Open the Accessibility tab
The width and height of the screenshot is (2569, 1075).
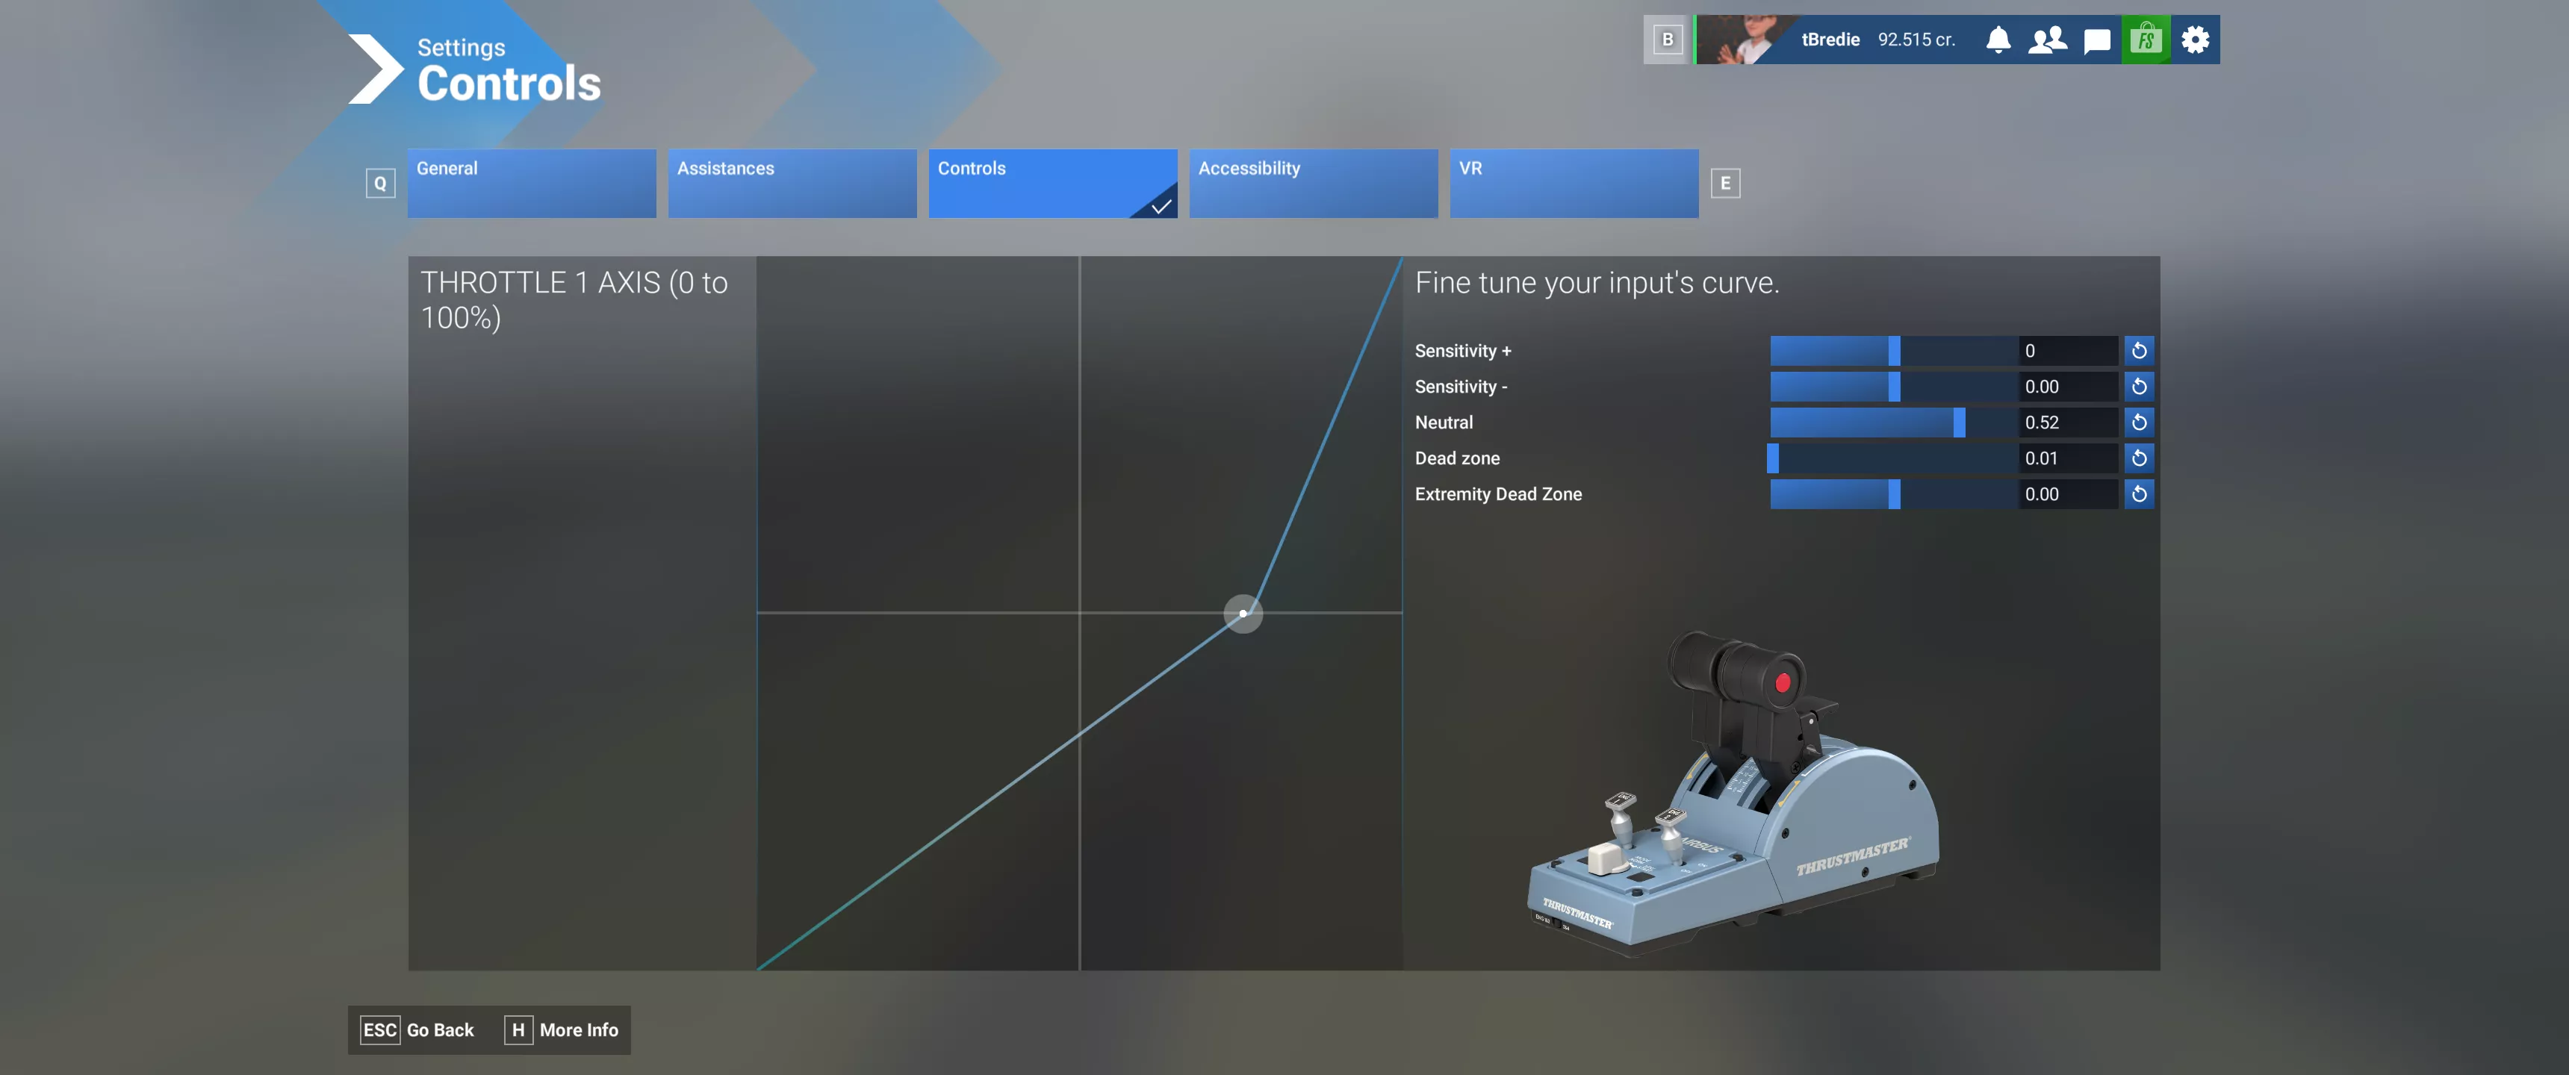(x=1314, y=184)
